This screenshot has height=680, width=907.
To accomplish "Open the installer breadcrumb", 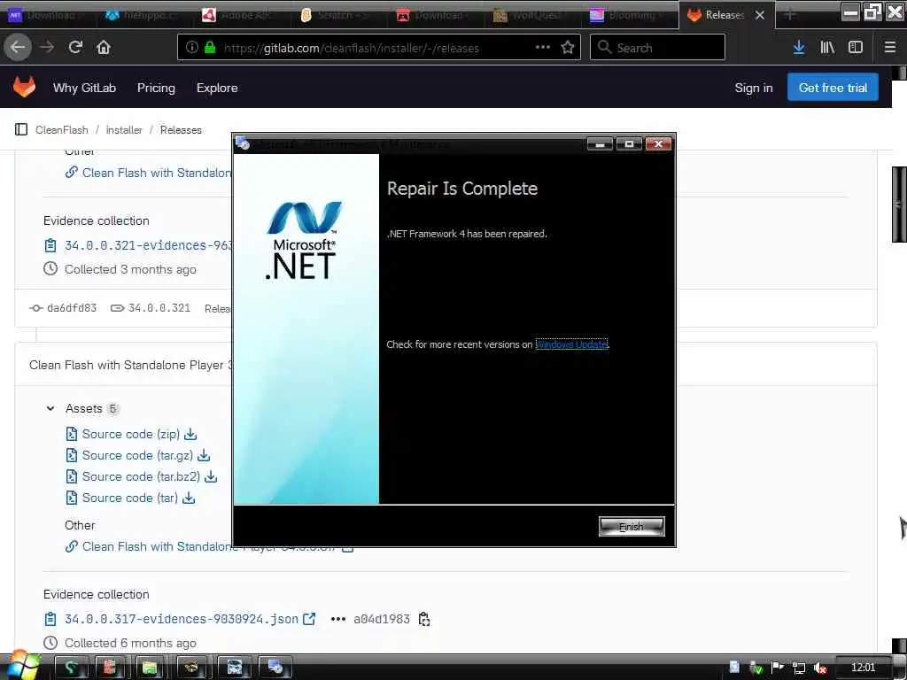I will click(x=124, y=130).
